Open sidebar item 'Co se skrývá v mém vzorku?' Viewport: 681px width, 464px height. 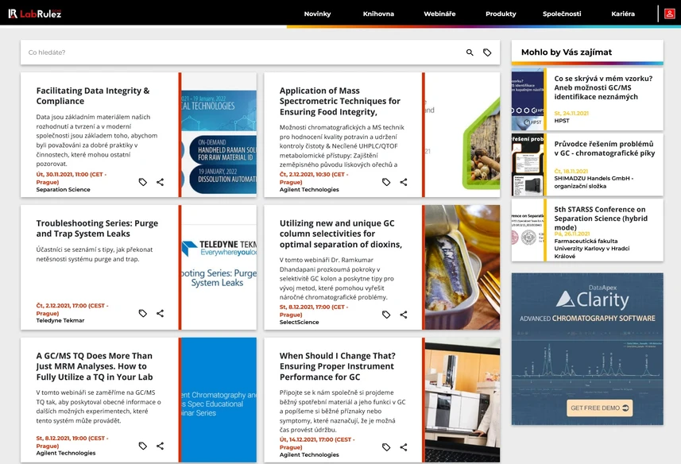pyautogui.click(x=603, y=87)
